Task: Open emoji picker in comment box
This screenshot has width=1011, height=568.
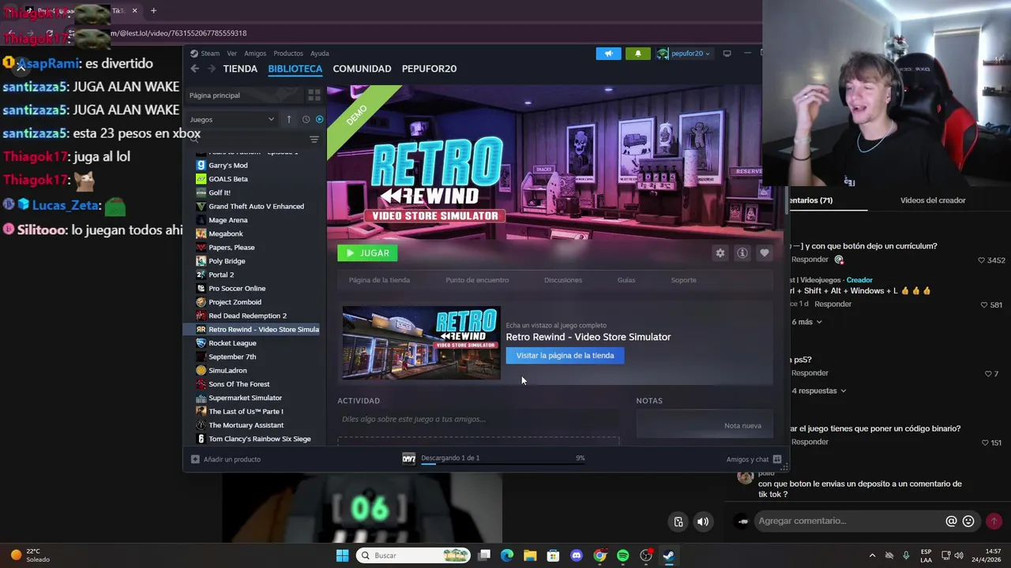Action: tap(968, 521)
